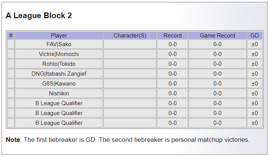This screenshot has height=157, width=269.
Task: Click the Rohto|Tokido player entry
Action: [59, 64]
